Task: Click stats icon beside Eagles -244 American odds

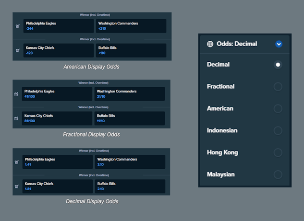Action: [x=18, y=26]
